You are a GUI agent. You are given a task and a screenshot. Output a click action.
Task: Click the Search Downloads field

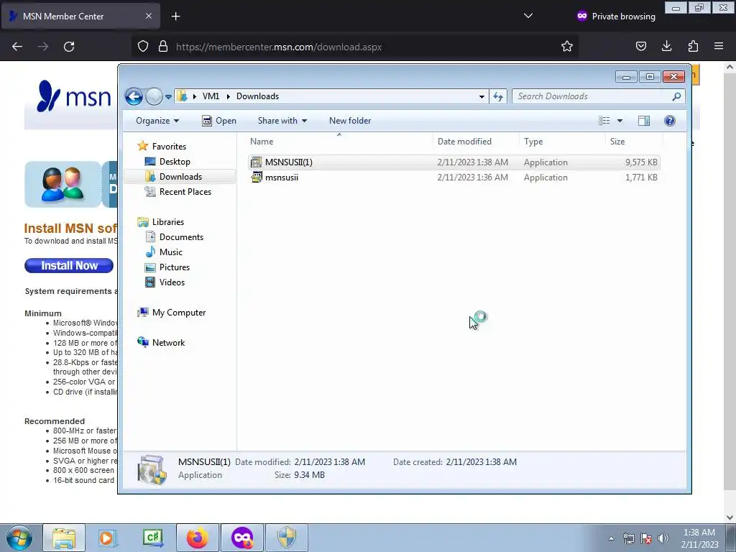pyautogui.click(x=599, y=96)
